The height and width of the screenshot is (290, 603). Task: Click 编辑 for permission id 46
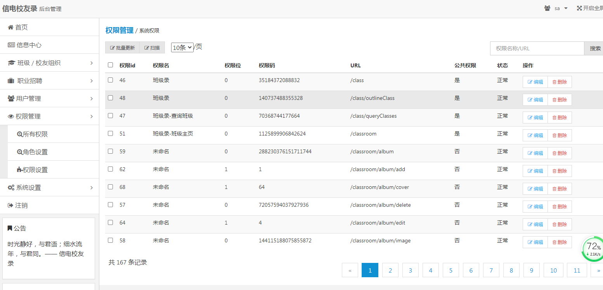coord(535,82)
